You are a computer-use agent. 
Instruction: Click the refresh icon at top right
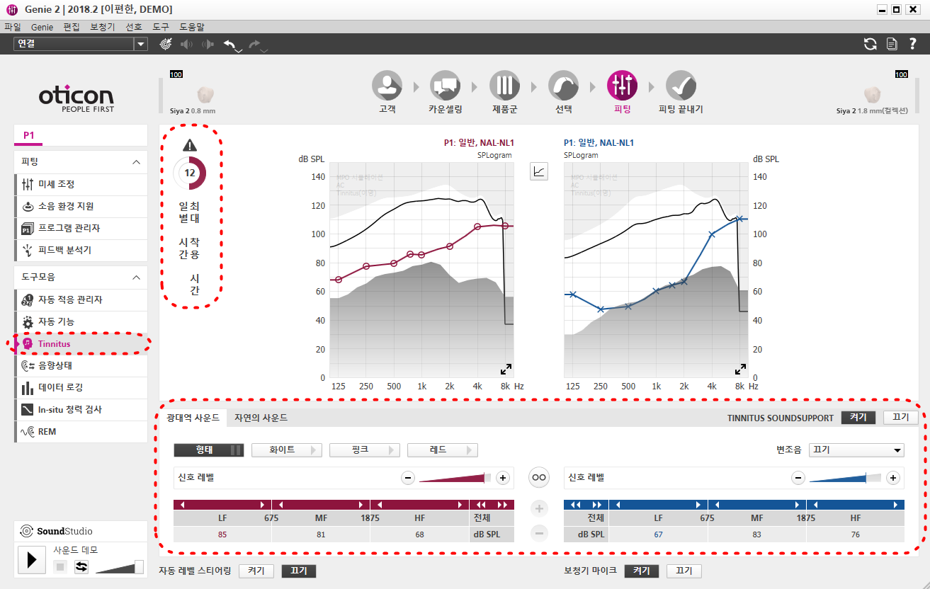[870, 44]
